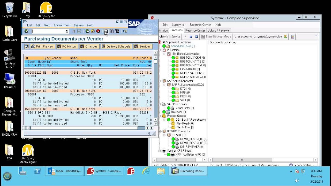This screenshot has width=331, height=186.
Task: Open Symtrax Telnet desktop icon
Action: pos(10,59)
